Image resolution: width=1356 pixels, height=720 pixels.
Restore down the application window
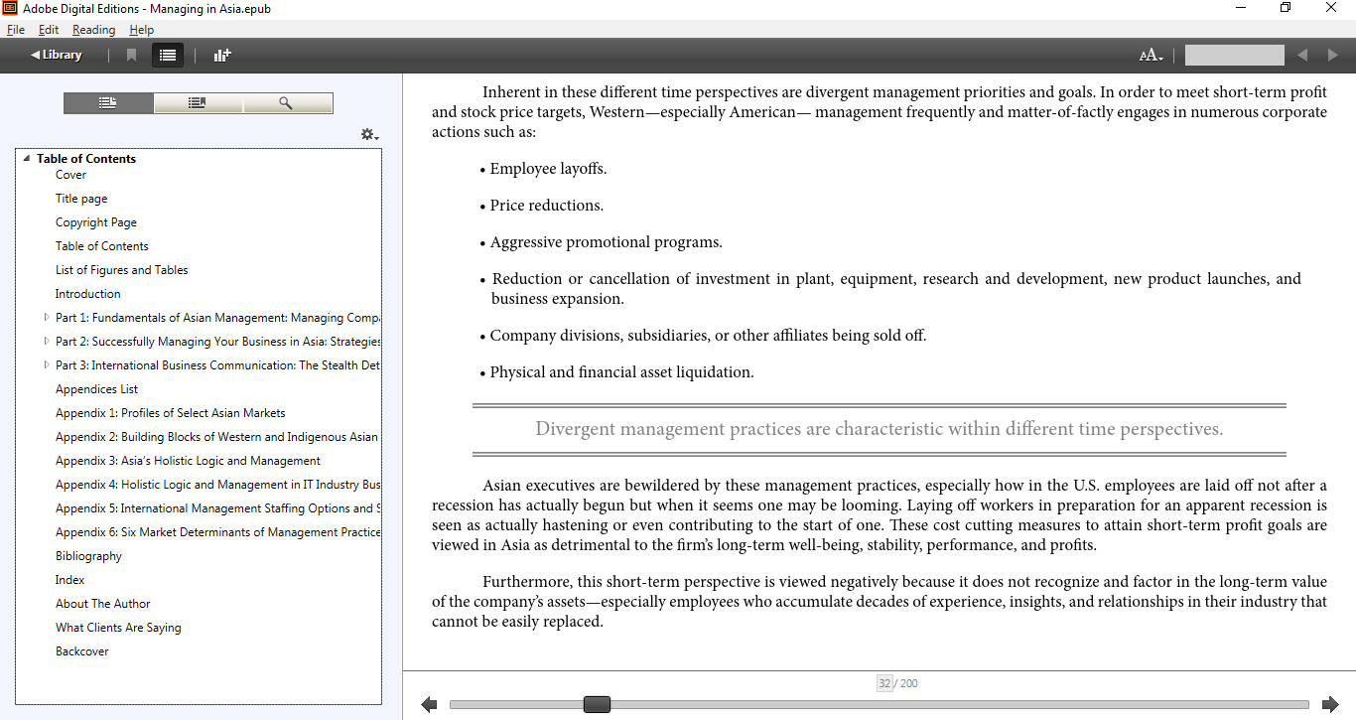point(1286,8)
